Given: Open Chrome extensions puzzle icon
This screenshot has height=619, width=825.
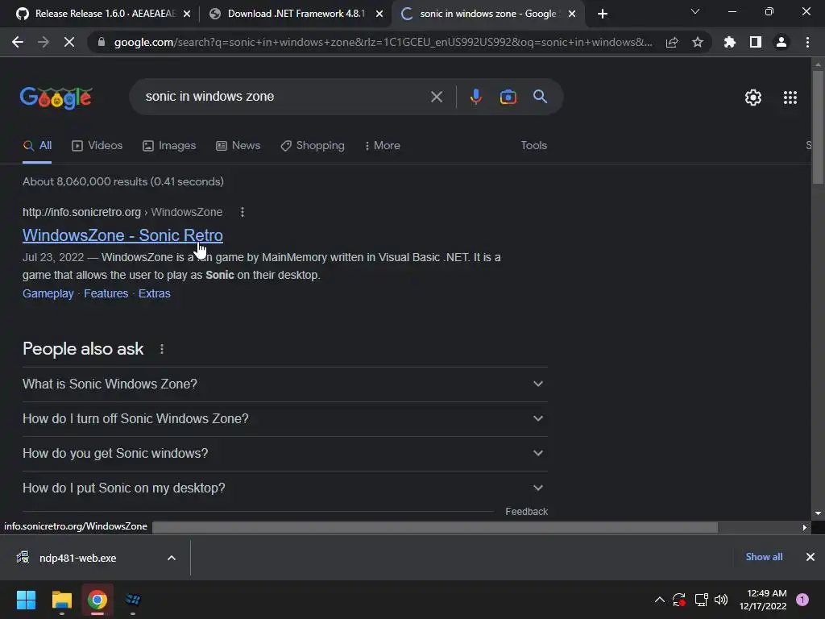Looking at the screenshot, I should pyautogui.click(x=730, y=42).
